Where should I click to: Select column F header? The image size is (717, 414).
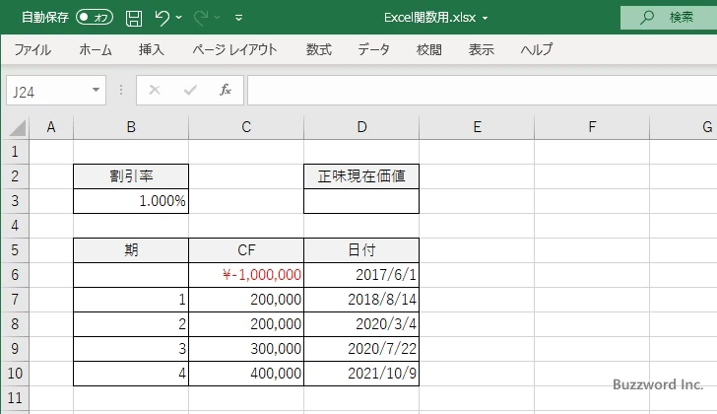point(592,127)
